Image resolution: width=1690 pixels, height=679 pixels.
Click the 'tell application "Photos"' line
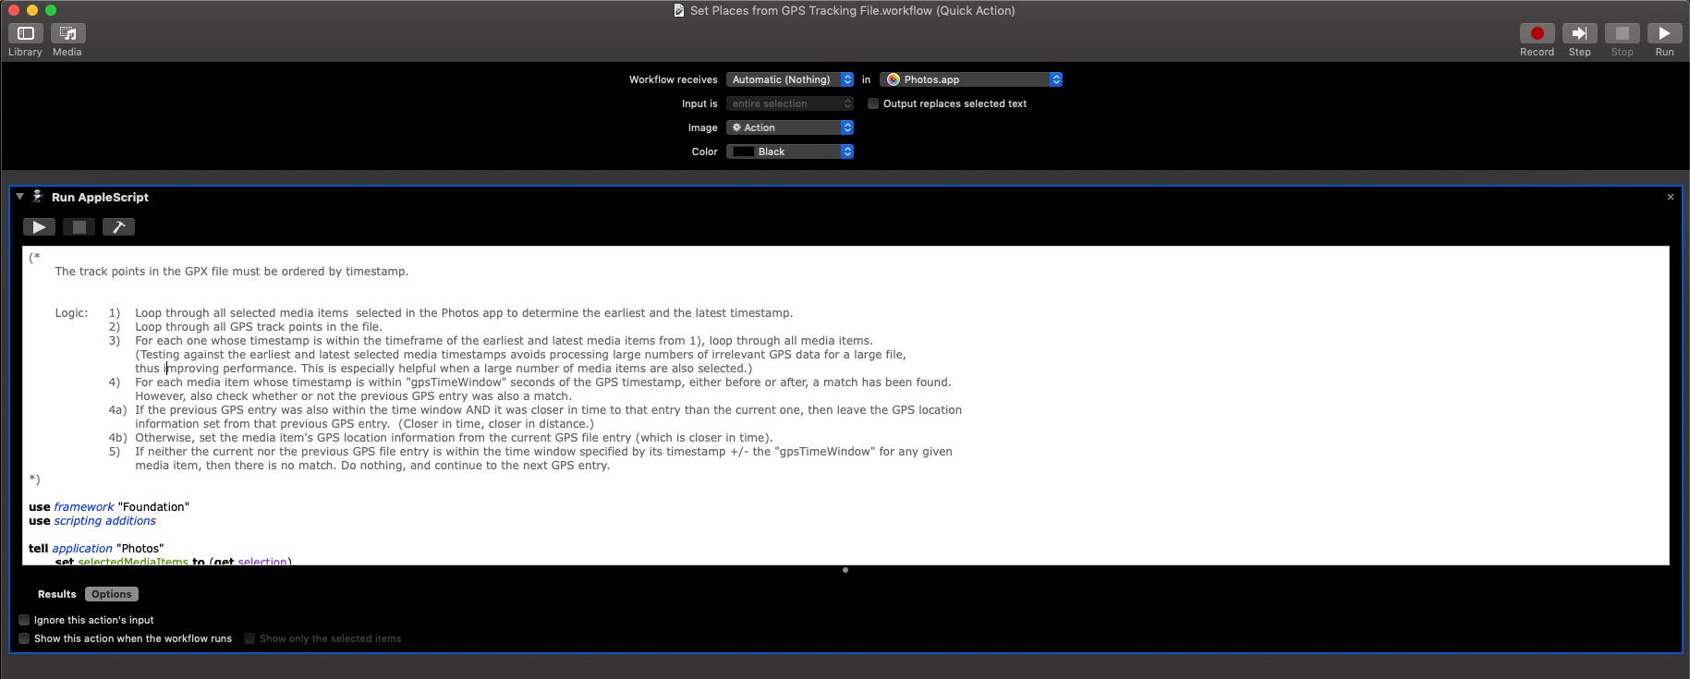96,549
